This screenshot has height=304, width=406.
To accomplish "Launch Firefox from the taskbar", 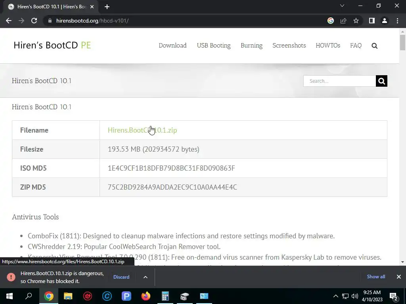I will click(x=146, y=296).
